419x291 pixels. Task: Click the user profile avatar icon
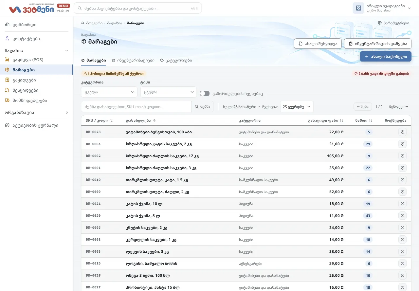click(358, 8)
